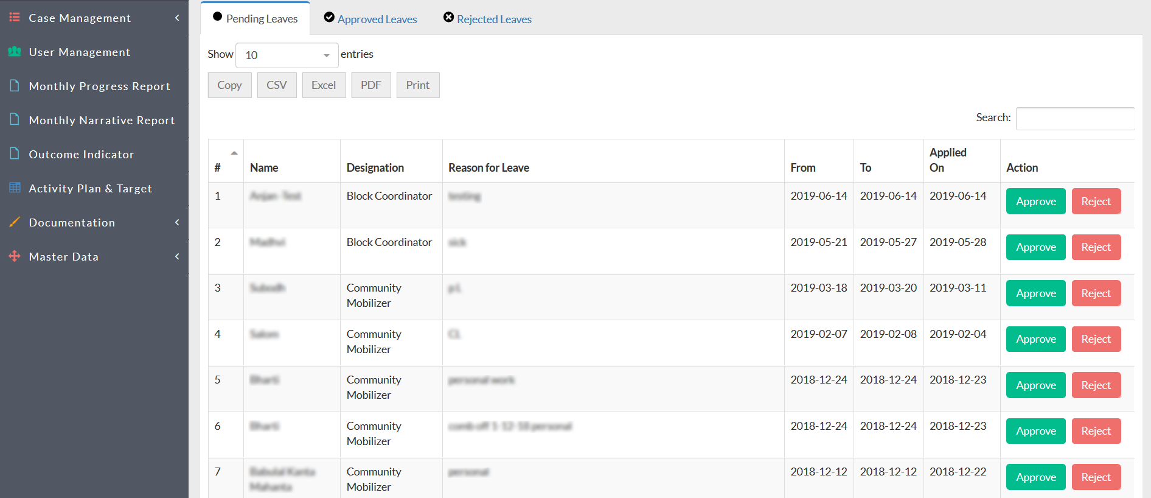Approve the leave request in row 1
This screenshot has width=1151, height=498.
(1035, 202)
